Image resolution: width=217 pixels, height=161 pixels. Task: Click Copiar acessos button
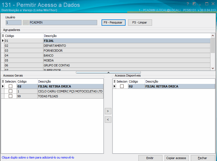(176, 158)
